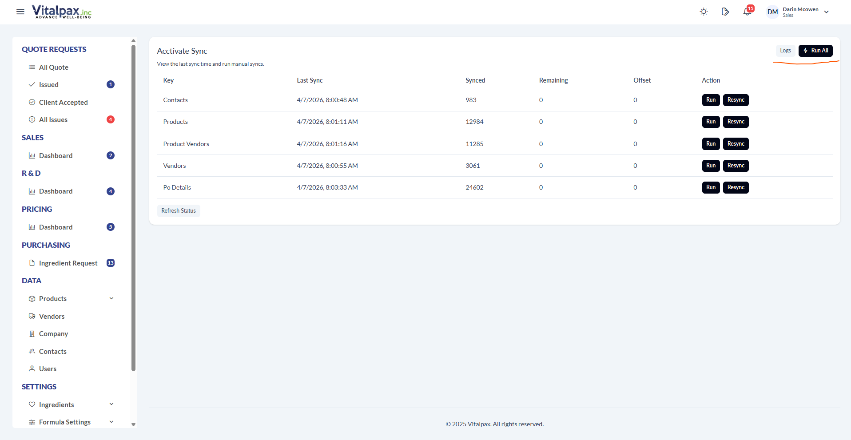Click the Vitalpax logo

tap(61, 12)
